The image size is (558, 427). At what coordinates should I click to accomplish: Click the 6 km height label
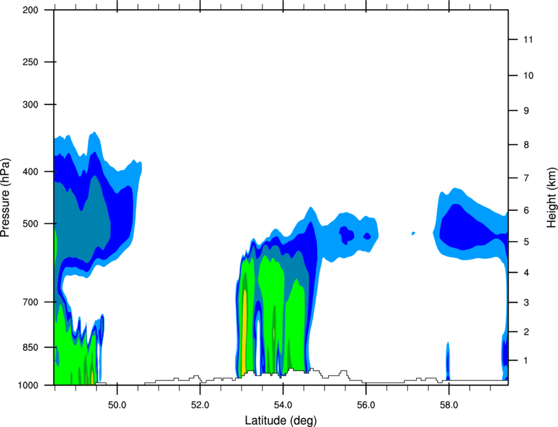click(x=526, y=210)
